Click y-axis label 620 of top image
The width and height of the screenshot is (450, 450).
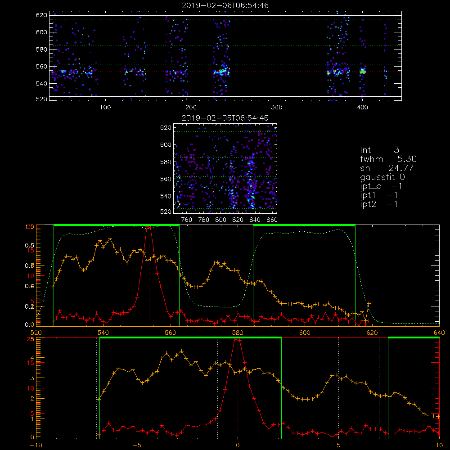(x=41, y=15)
